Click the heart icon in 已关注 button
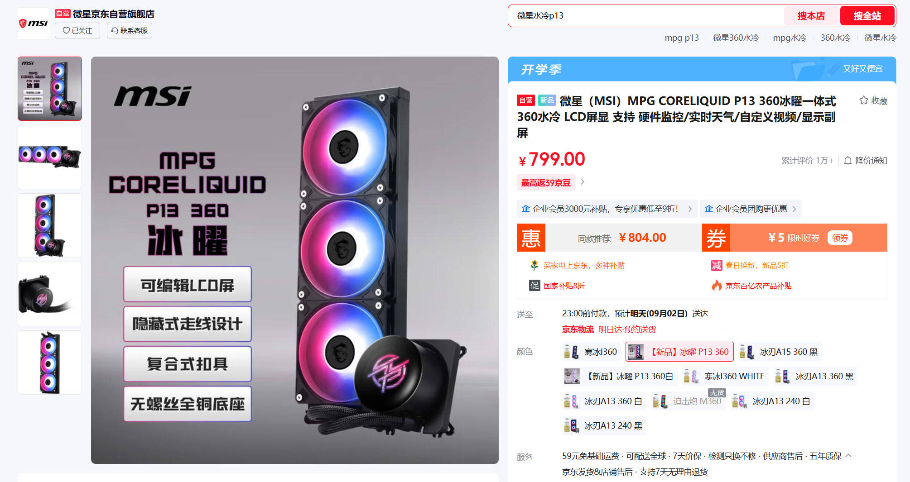 pyautogui.click(x=66, y=30)
